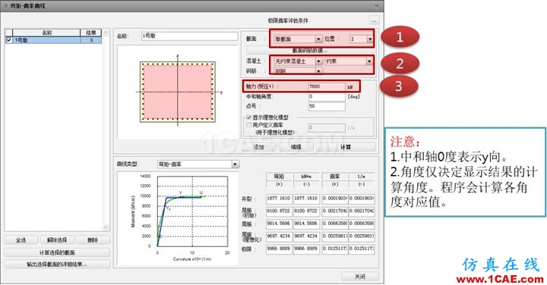
Task: Click the 解除选择 button
Action: pyautogui.click(x=57, y=240)
